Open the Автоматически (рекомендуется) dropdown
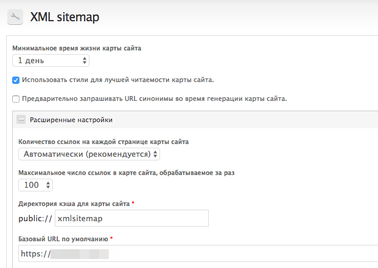 point(89,154)
